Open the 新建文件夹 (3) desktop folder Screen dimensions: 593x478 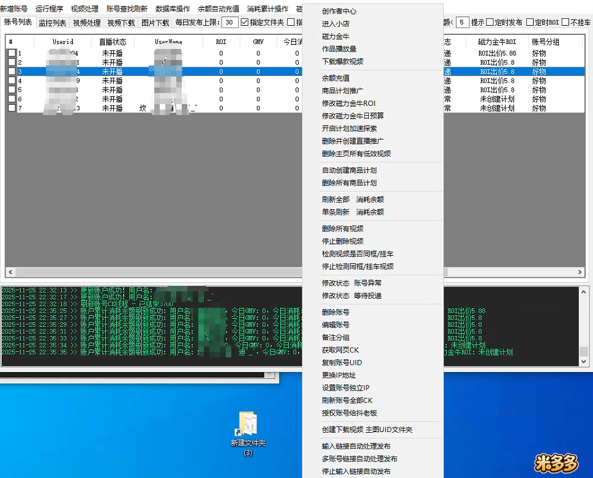tap(248, 425)
